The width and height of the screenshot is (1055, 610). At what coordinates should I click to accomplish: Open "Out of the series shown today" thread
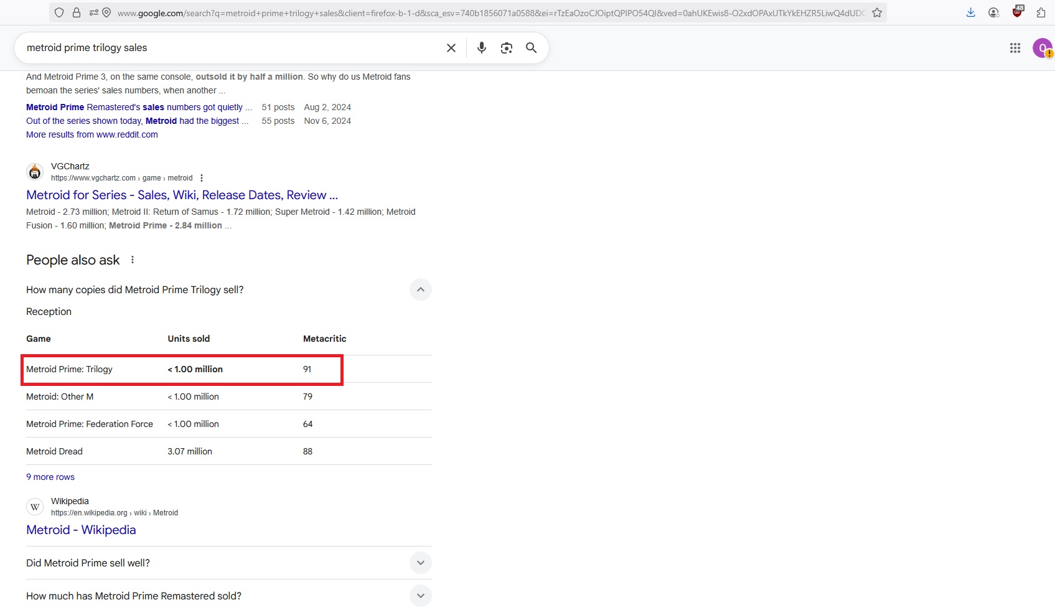click(138, 121)
